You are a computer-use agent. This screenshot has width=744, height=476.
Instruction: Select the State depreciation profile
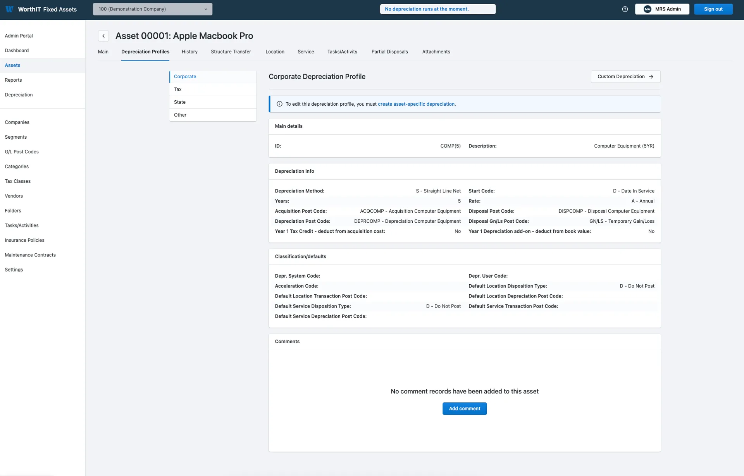[x=179, y=102]
